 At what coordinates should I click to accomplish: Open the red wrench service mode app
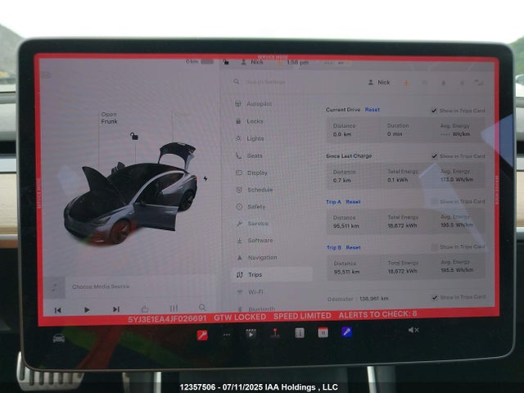coord(202,335)
